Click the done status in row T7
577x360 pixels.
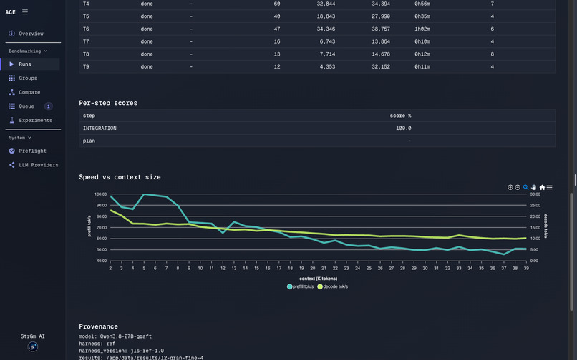click(x=147, y=41)
